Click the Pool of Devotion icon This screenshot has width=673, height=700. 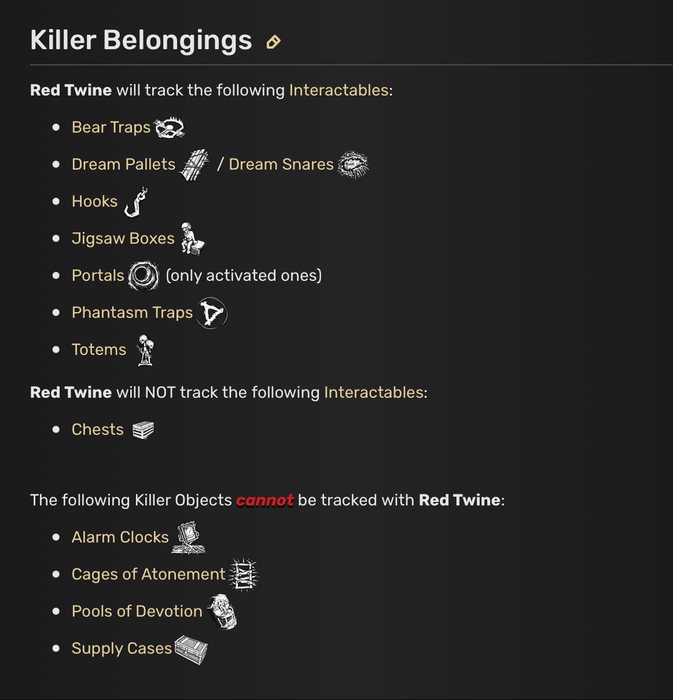point(222,611)
